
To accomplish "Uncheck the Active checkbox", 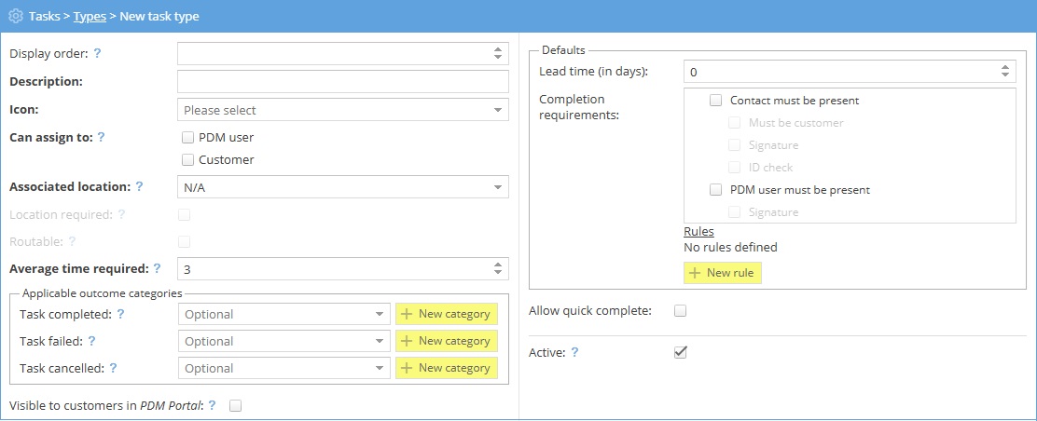I will (680, 352).
